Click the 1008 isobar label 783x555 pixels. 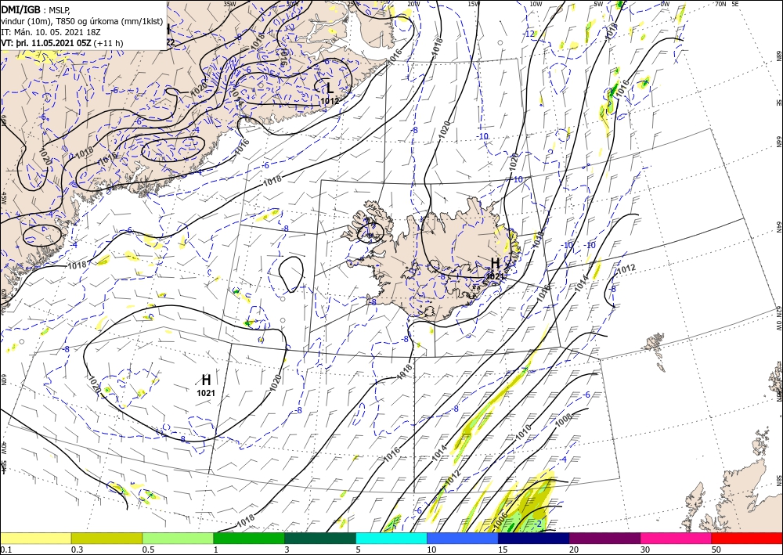pos(564,420)
